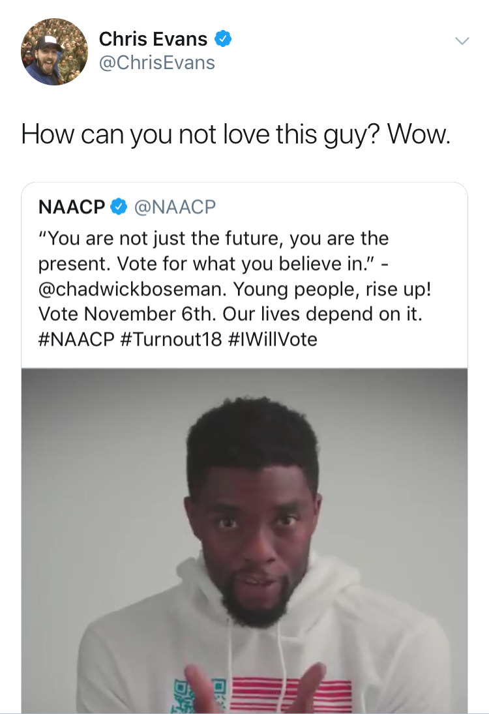
Task: Browse the #Turnout18 hashtag
Action: (172, 339)
